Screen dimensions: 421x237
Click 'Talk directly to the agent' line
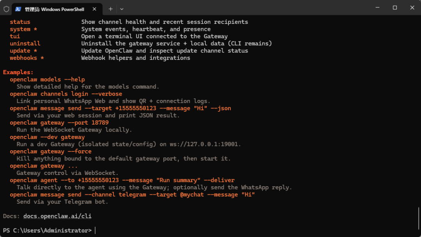154,187
